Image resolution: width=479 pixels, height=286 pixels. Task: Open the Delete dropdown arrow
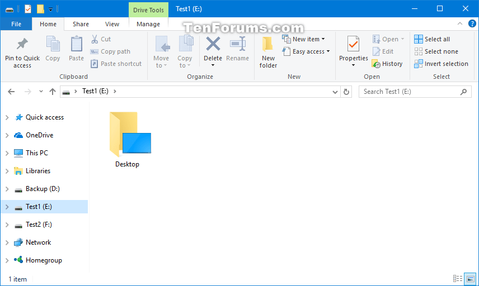tap(213, 65)
